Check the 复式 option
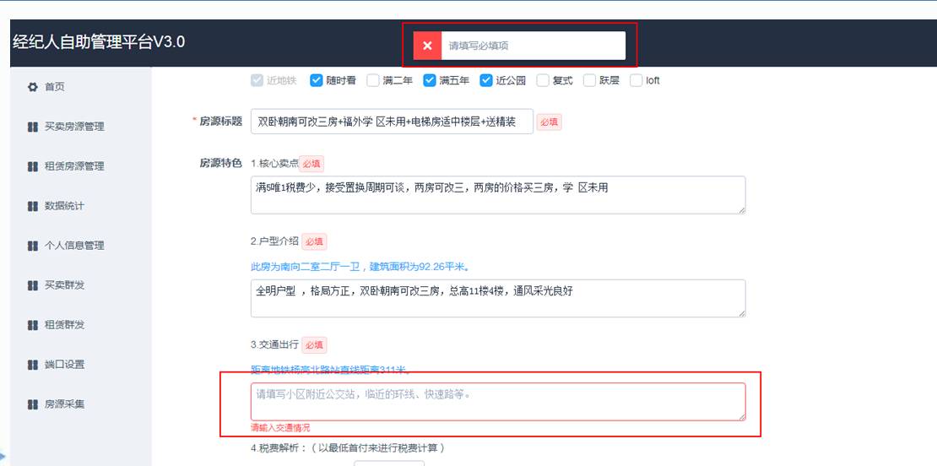The height and width of the screenshot is (466, 937). (x=543, y=81)
